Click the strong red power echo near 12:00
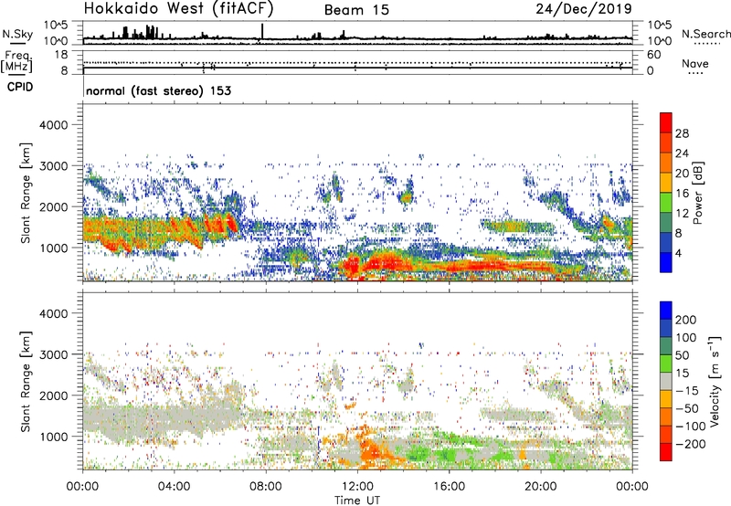 coord(351,267)
